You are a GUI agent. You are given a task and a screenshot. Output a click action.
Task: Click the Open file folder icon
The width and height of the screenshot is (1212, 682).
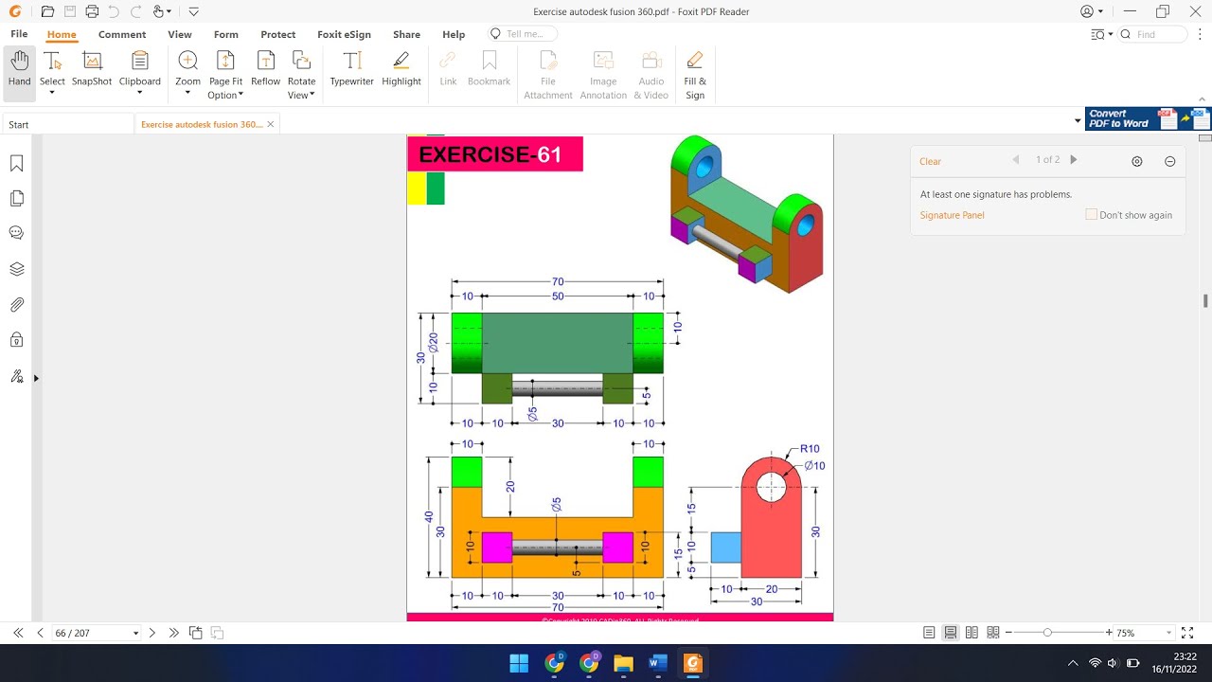(x=47, y=11)
